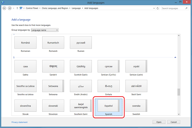The height and width of the screenshot is (128, 192).
Task: Pick the Scottish Gaelic tile
Action: (x=81, y=66)
